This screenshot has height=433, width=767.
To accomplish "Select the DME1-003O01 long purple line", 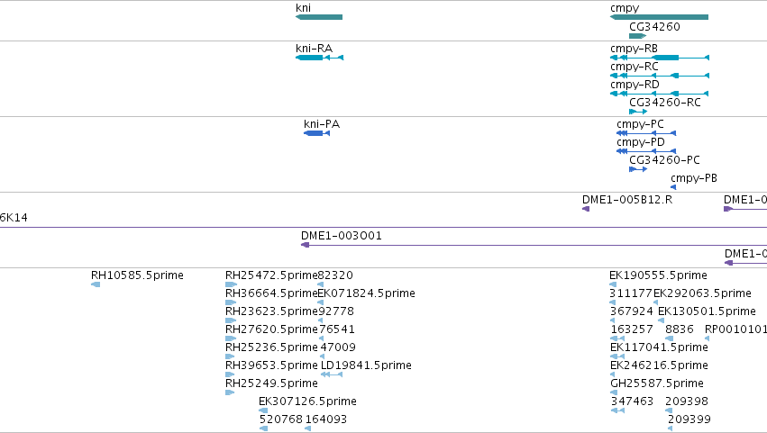I will click(534, 245).
